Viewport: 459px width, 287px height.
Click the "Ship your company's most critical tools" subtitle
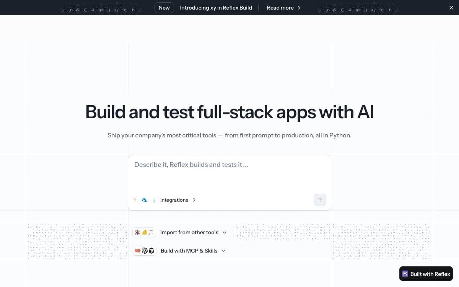[x=229, y=135]
